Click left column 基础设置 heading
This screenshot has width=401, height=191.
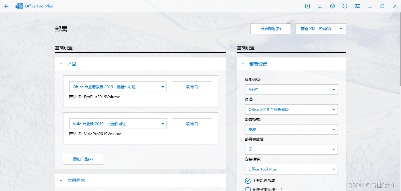[64, 48]
